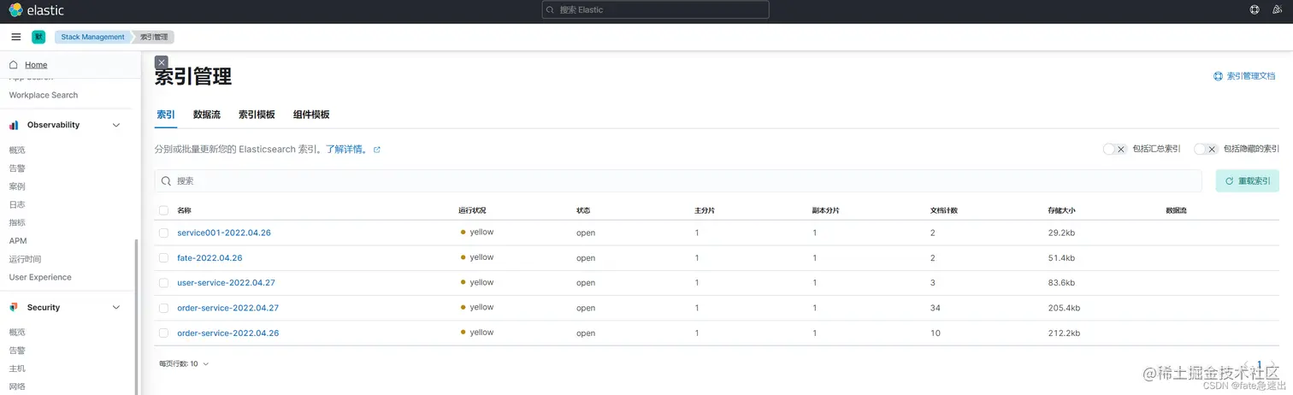
Task: Click the Elastic logo
Action: pyautogui.click(x=36, y=10)
